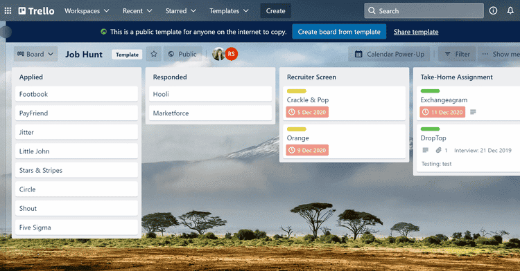Open the Show menu ellipsis

(485, 54)
